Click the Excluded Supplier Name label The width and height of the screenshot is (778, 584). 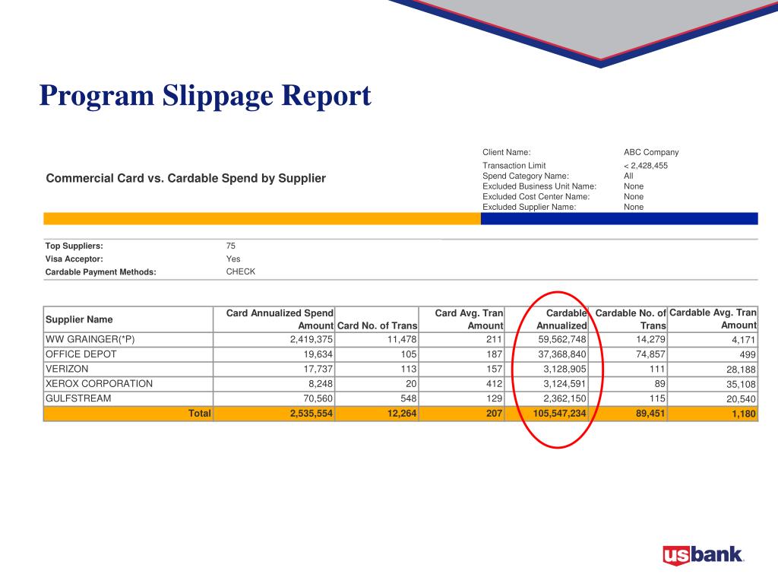(529, 207)
